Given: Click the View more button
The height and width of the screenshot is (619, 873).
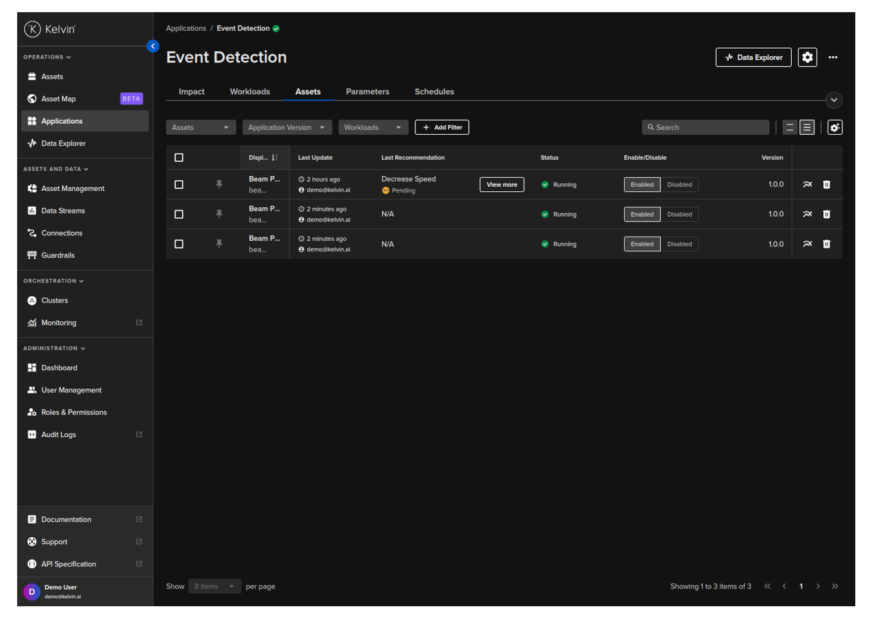Looking at the screenshot, I should [x=502, y=185].
